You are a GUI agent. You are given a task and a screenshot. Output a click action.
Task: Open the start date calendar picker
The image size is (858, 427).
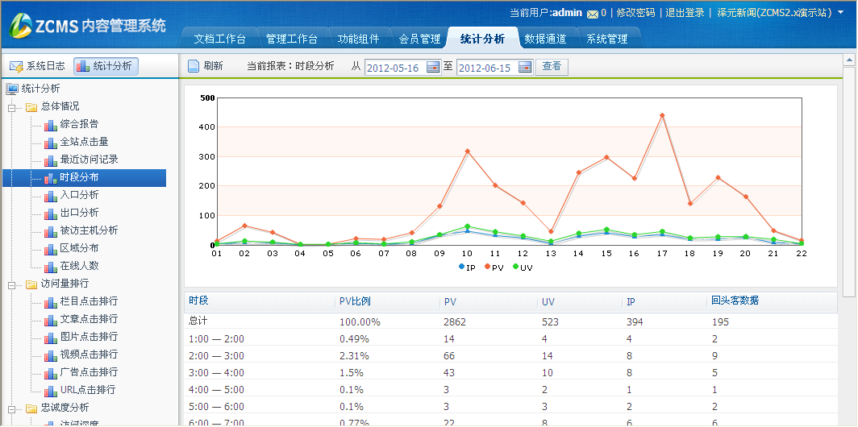(433, 67)
